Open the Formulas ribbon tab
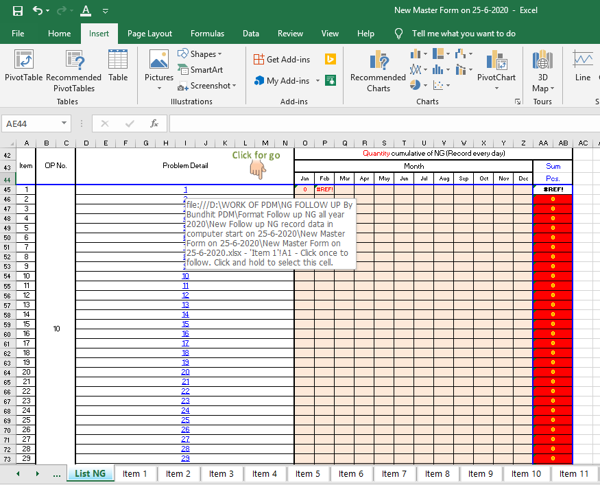The height and width of the screenshot is (485, 600). [x=207, y=34]
